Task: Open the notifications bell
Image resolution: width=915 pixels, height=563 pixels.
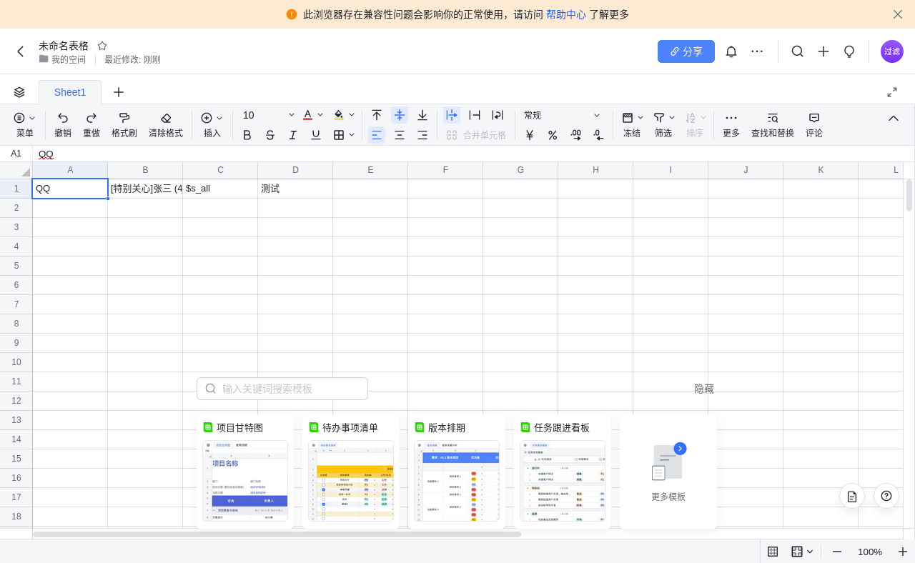Action: tap(731, 51)
